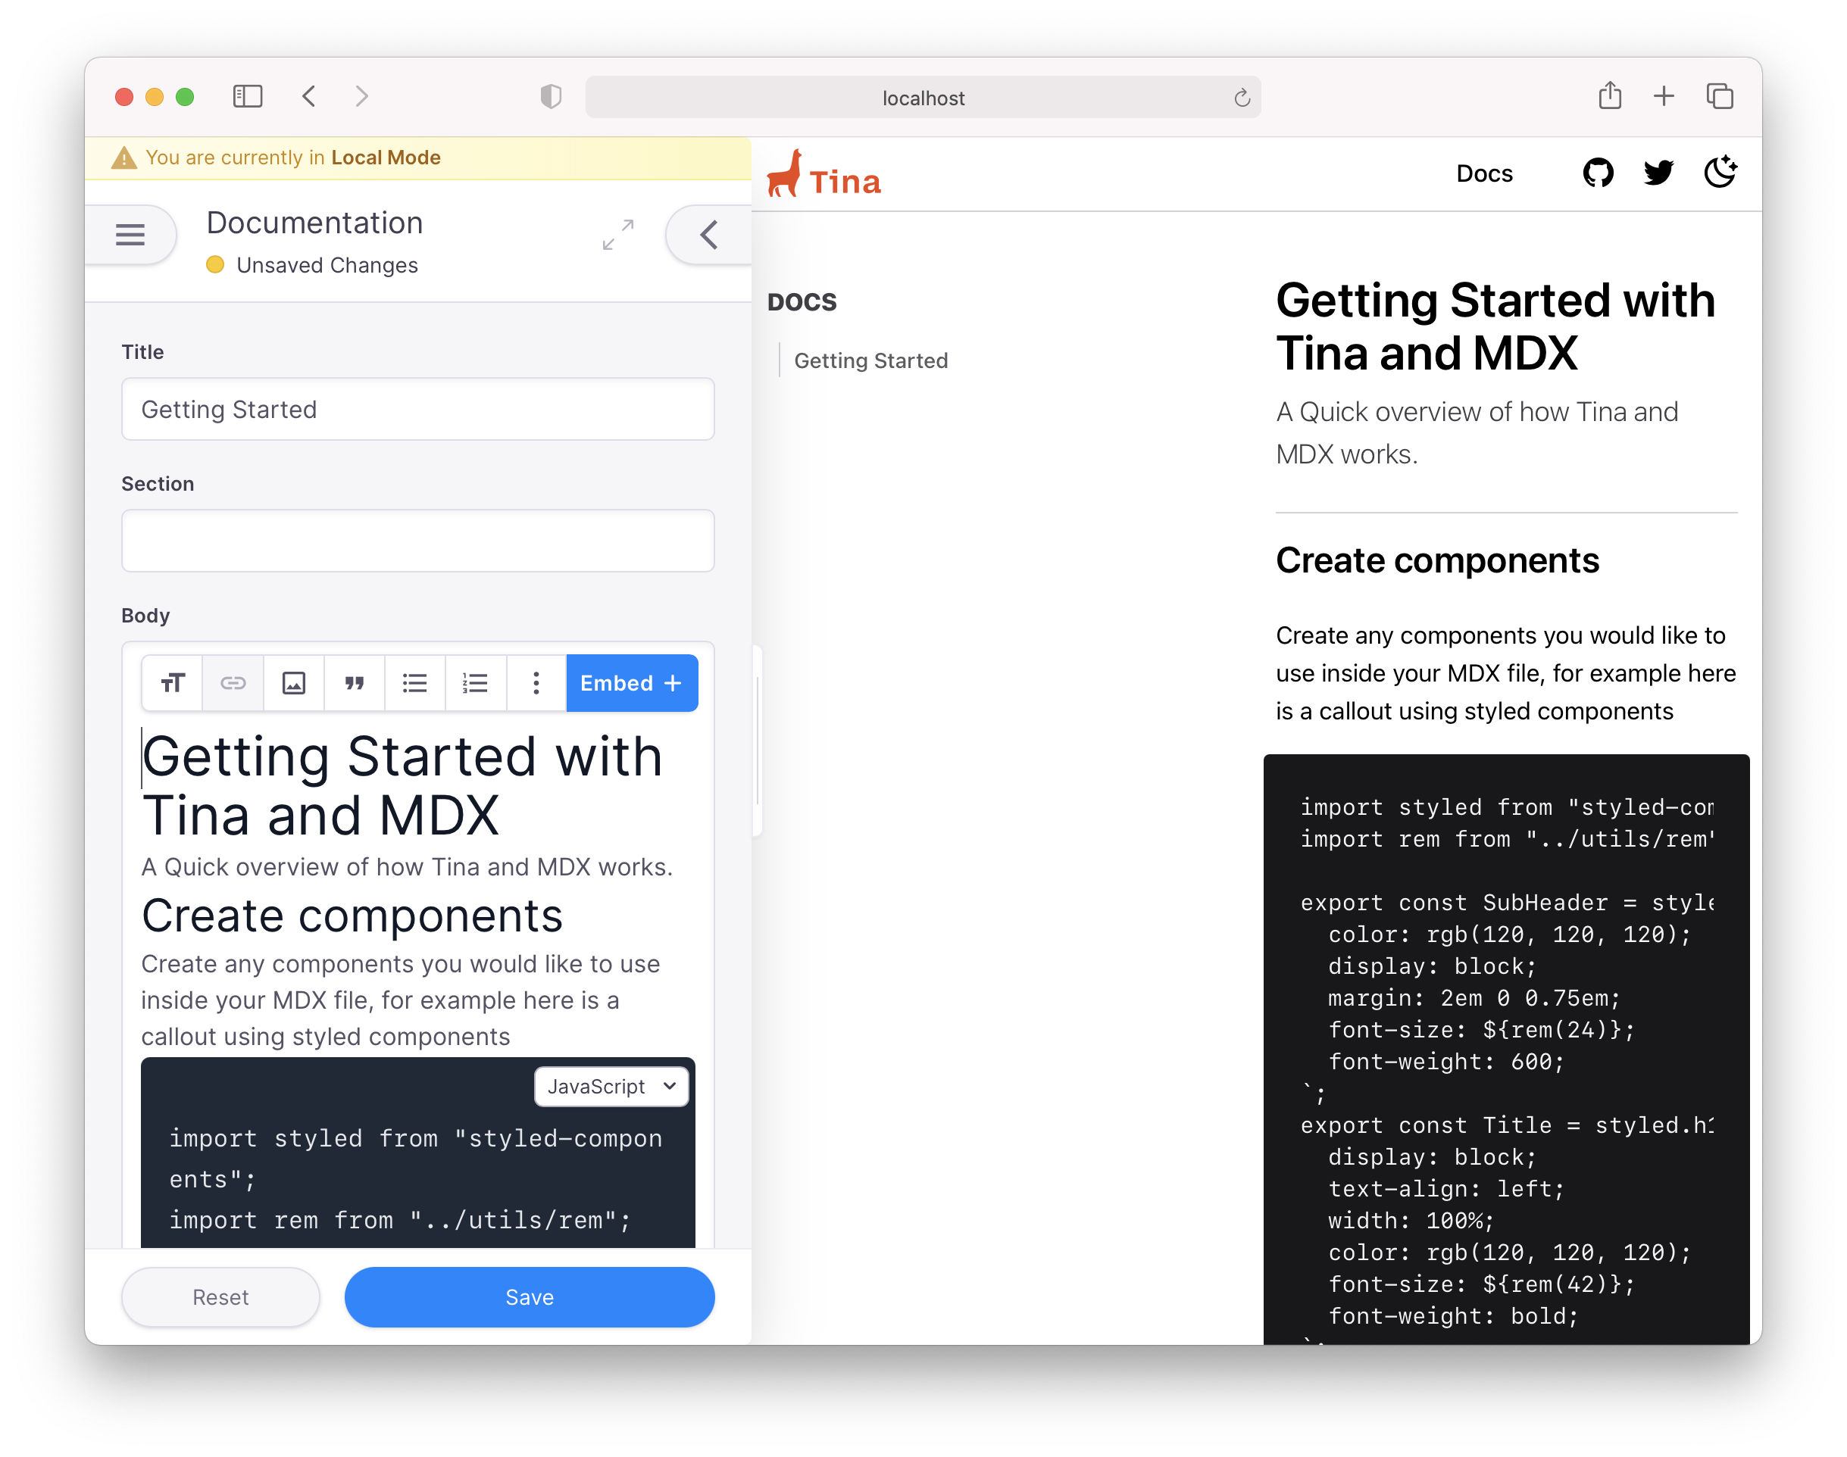Go forward in browser history

point(362,96)
